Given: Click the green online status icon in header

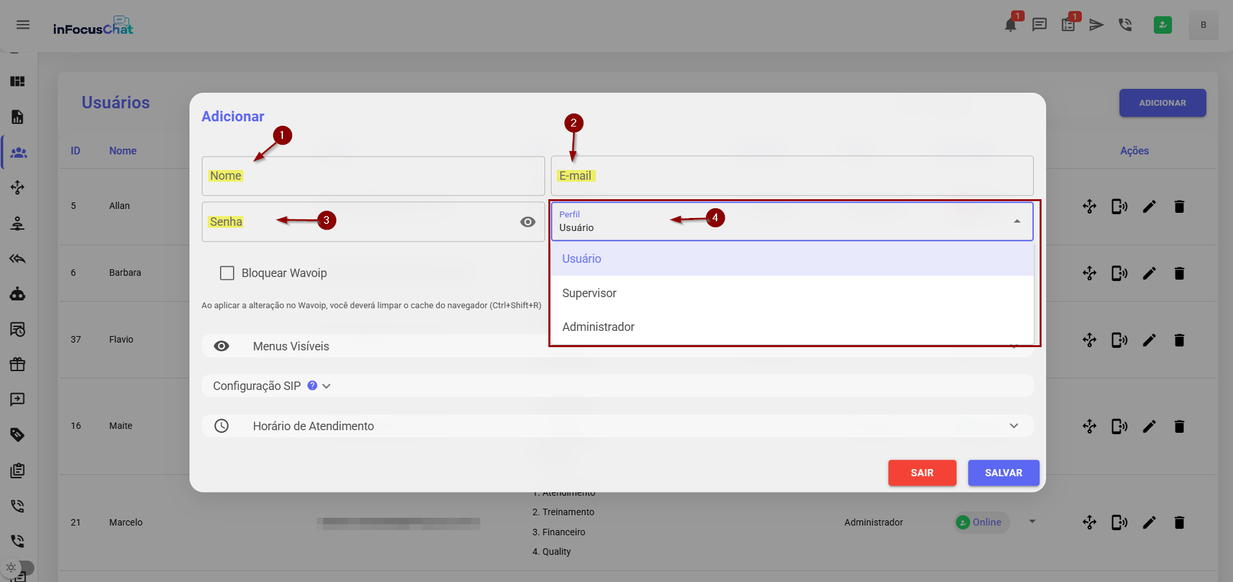Looking at the screenshot, I should (1162, 25).
